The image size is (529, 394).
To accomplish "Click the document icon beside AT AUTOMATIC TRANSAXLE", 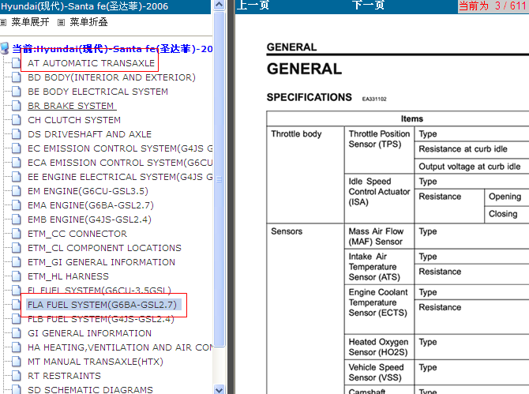I will 17,63.
